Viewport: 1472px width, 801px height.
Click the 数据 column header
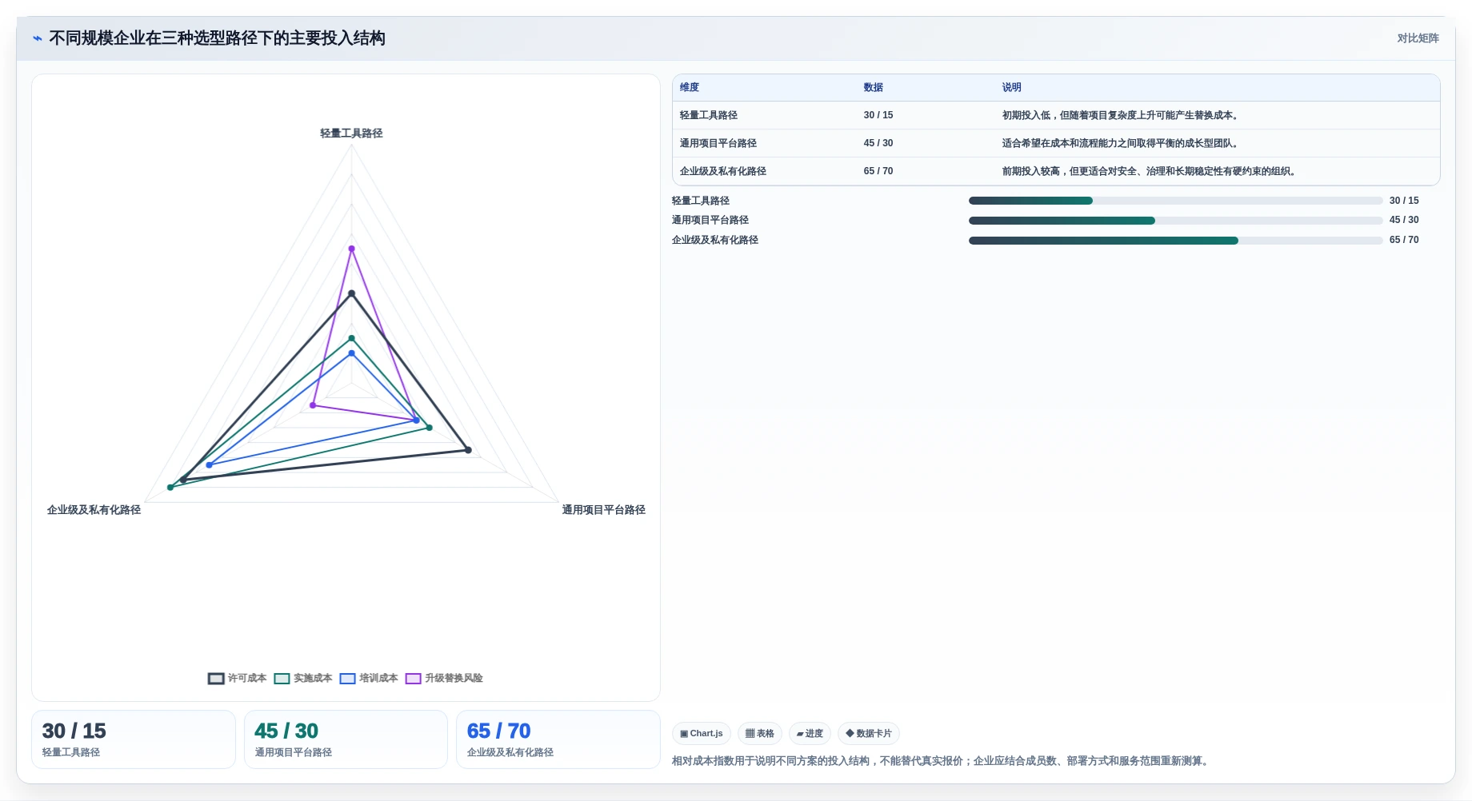pos(874,87)
